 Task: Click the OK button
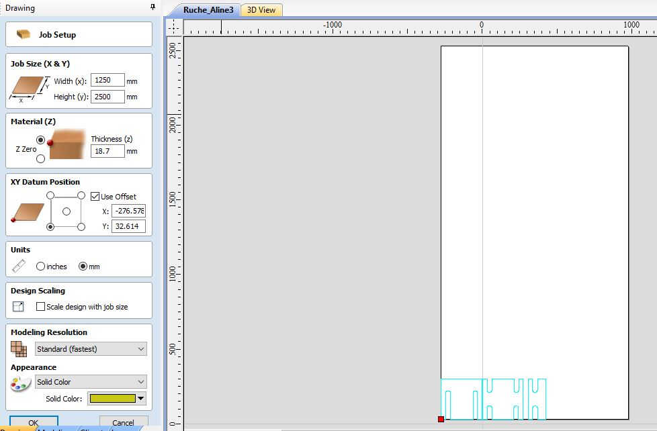pos(34,422)
